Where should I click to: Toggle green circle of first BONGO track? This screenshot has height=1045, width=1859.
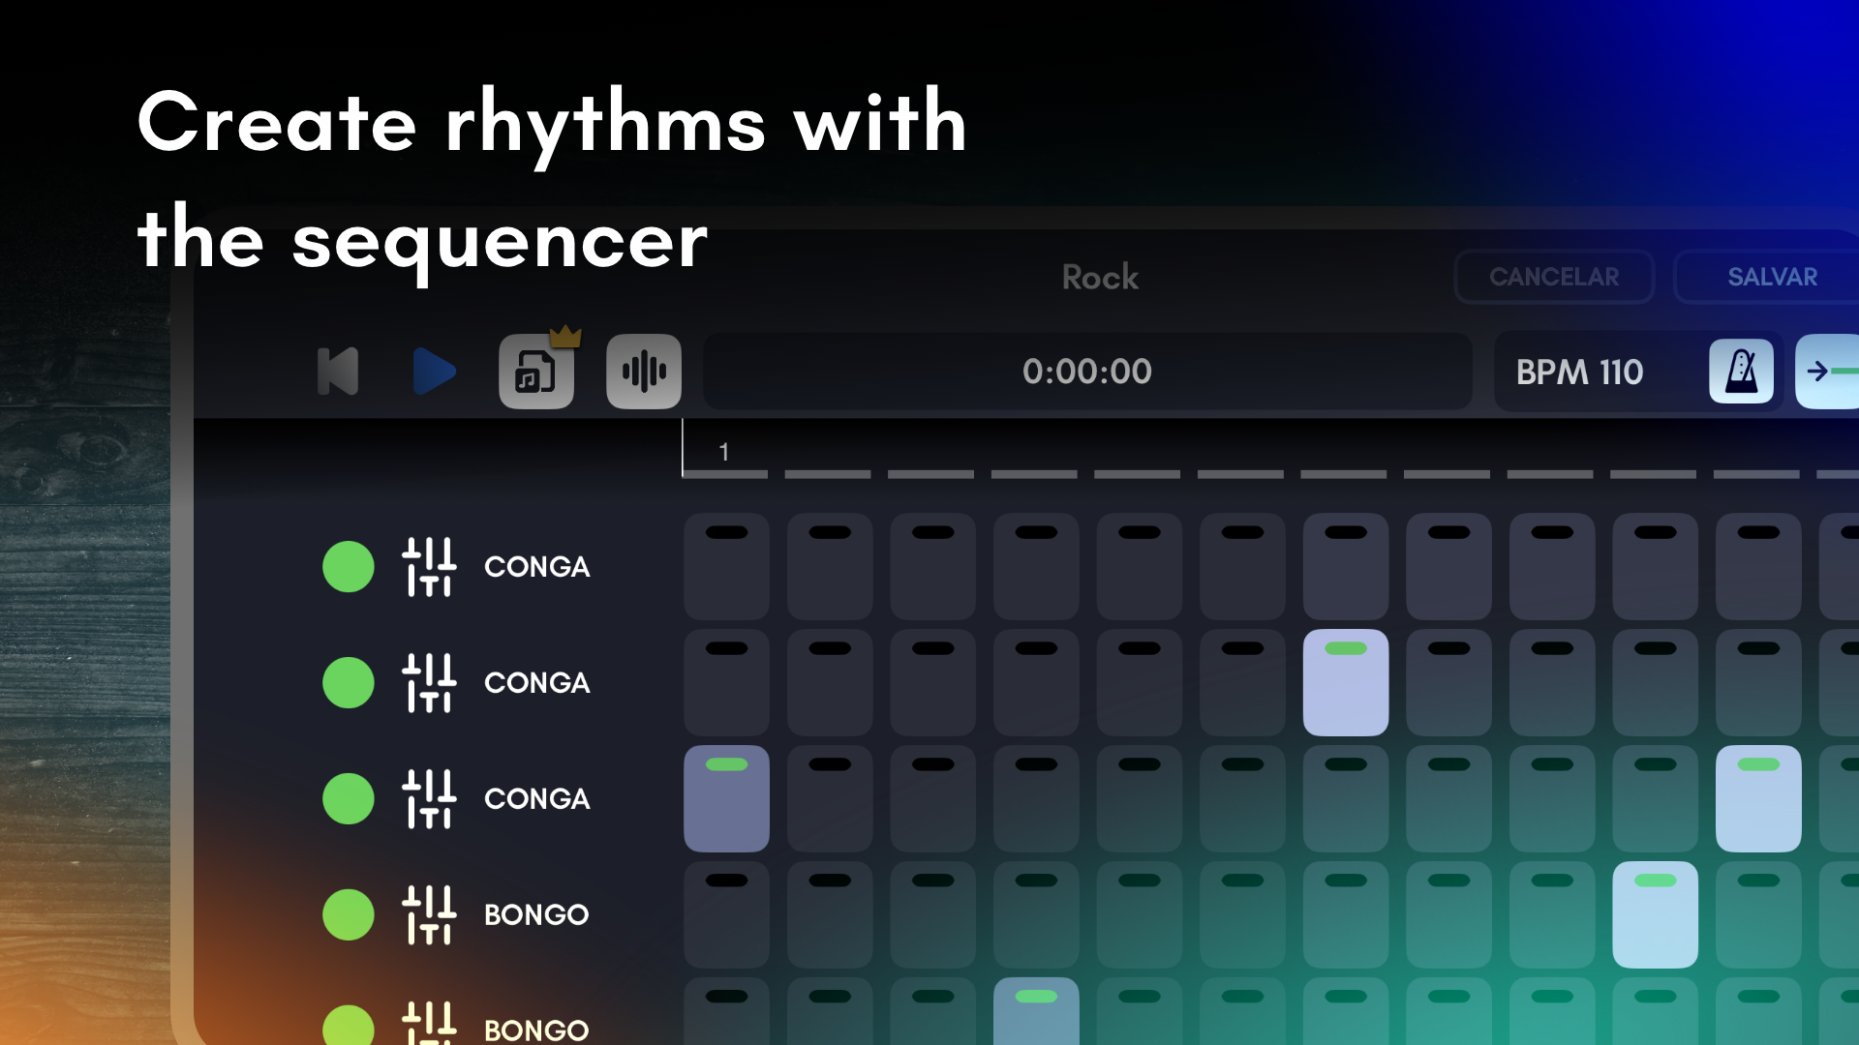pos(349,915)
